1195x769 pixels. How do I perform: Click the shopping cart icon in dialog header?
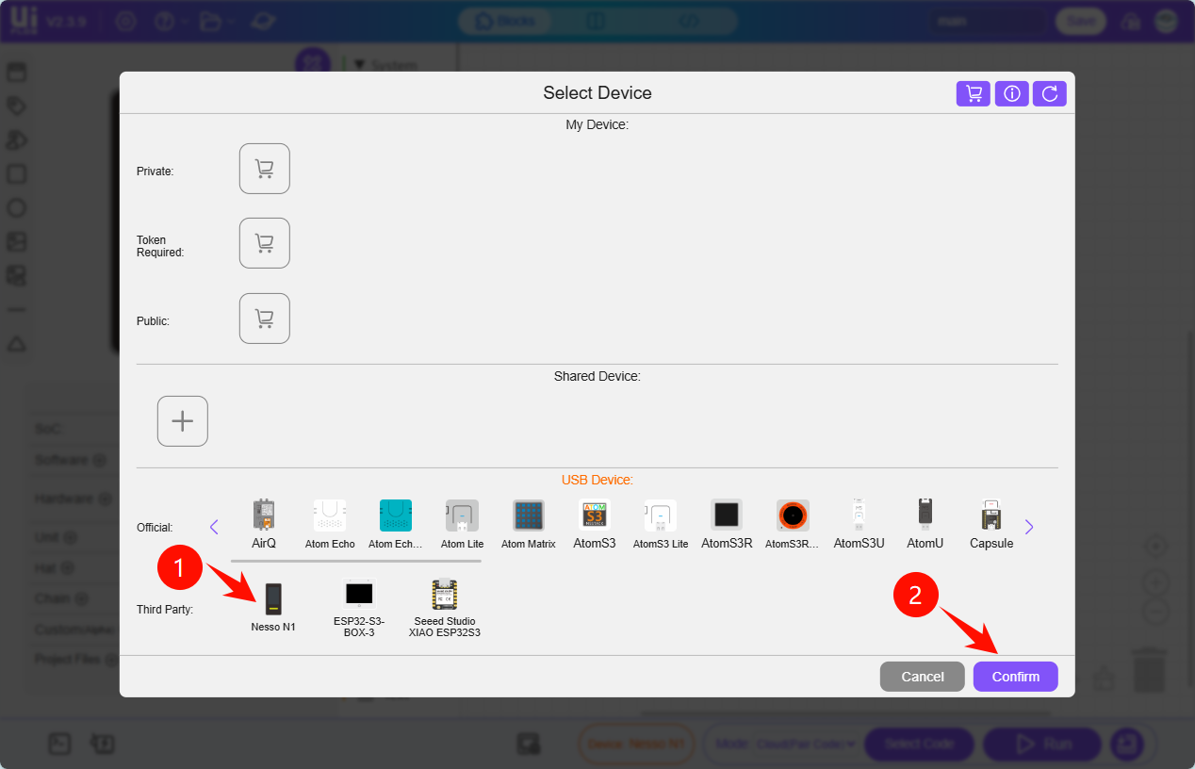[974, 93]
